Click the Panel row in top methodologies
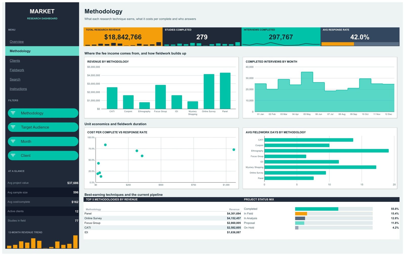Image resolution: width=405 pixels, height=256 pixels. tap(163, 214)
